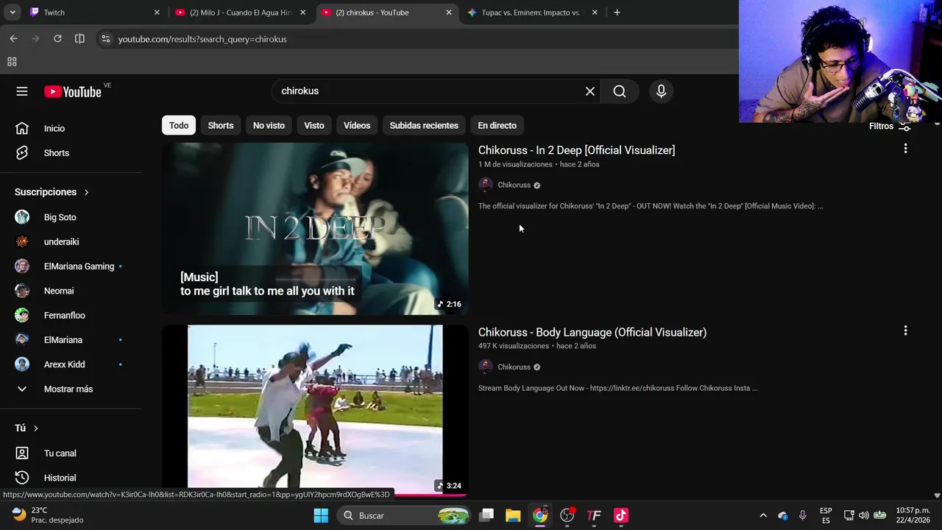
Task: Open Task View on the taskbar
Action: (x=486, y=515)
